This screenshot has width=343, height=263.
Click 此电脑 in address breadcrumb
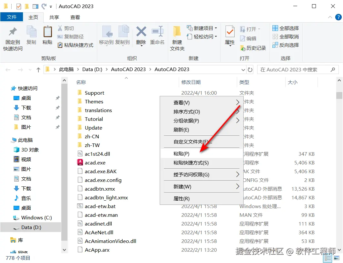tap(66, 69)
